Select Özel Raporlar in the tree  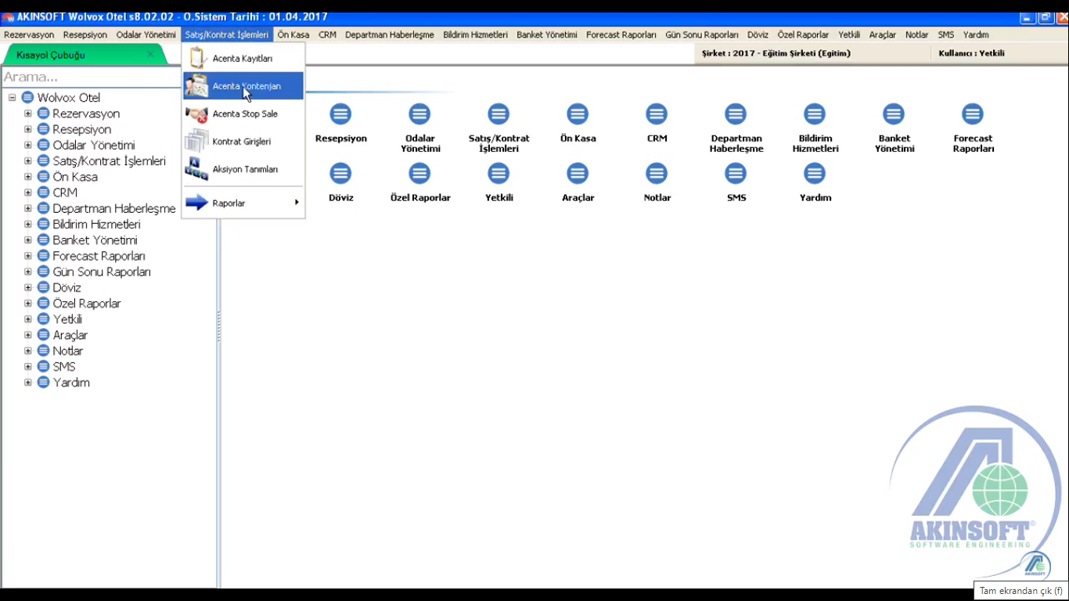click(x=86, y=304)
